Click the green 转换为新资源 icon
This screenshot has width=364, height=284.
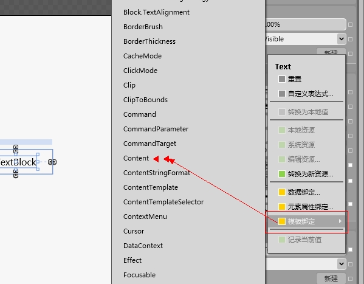pos(282,174)
